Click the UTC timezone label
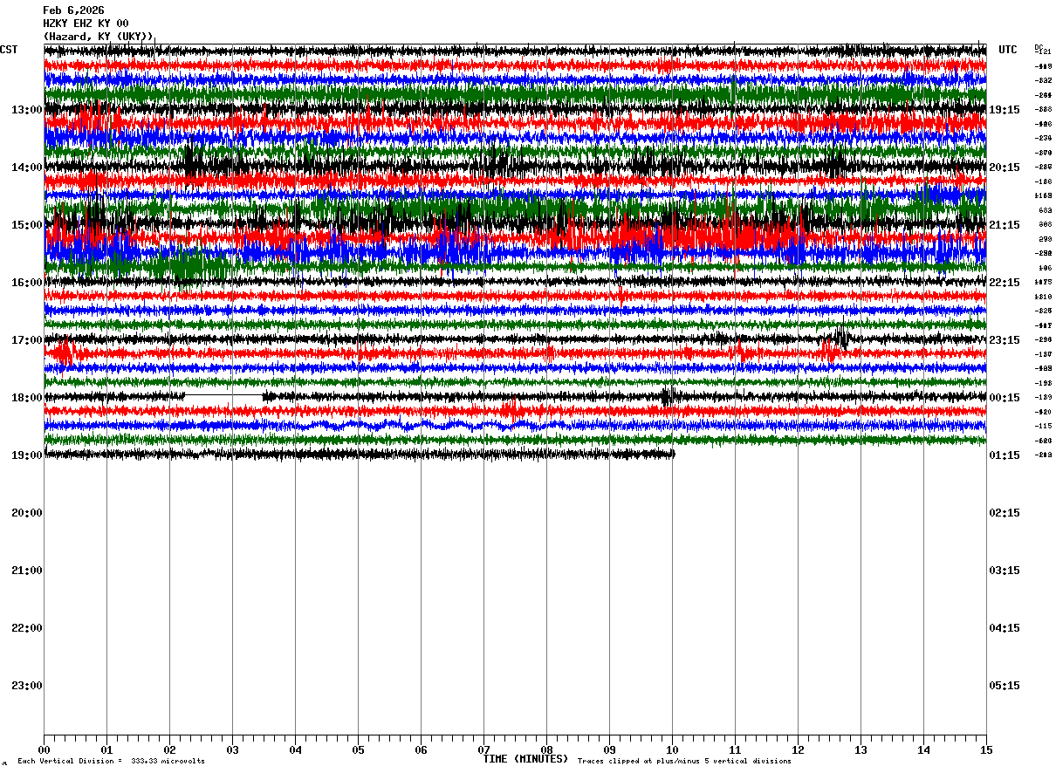The image size is (1056, 773). [1008, 50]
